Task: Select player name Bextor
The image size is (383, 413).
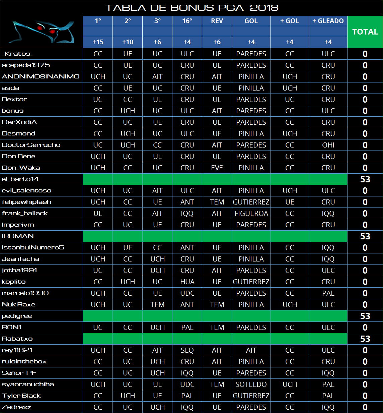Action: click(x=14, y=99)
